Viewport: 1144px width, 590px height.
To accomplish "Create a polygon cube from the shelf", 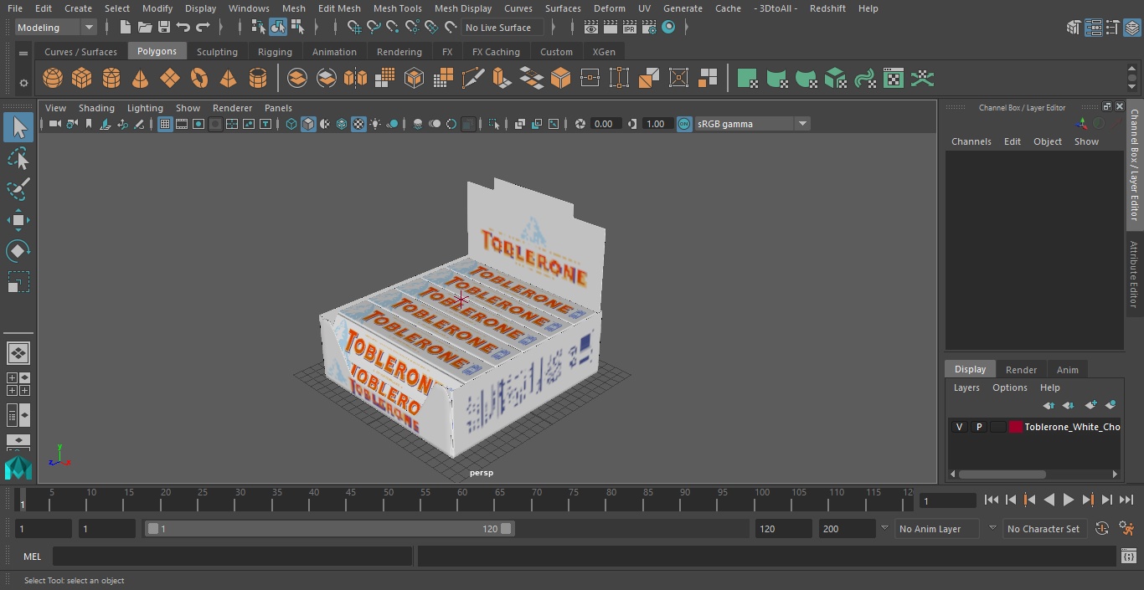I will (81, 79).
